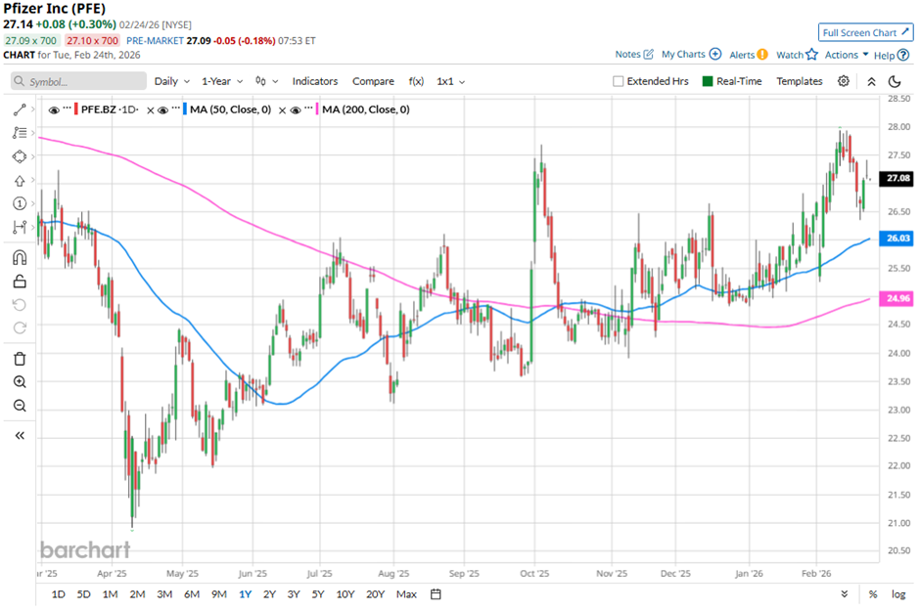Open the date range calendar icon
This screenshot has height=611, width=920.
[x=436, y=594]
